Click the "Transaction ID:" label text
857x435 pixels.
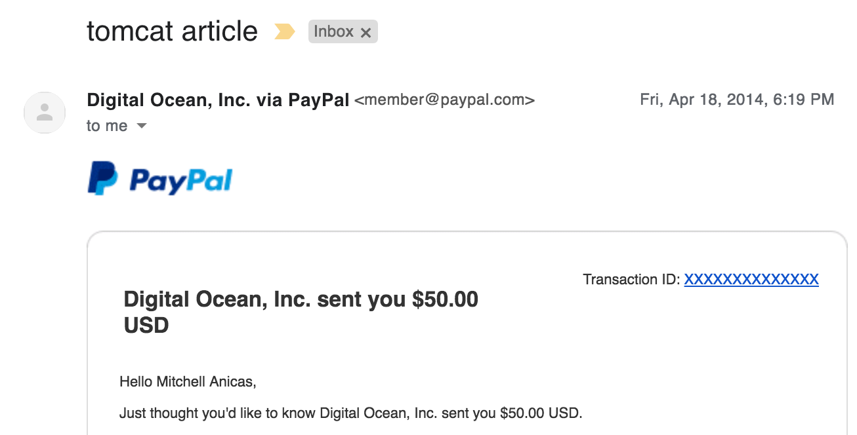click(631, 280)
